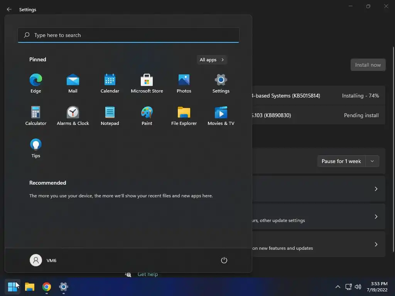Launch the Calculator app

[x=36, y=116]
